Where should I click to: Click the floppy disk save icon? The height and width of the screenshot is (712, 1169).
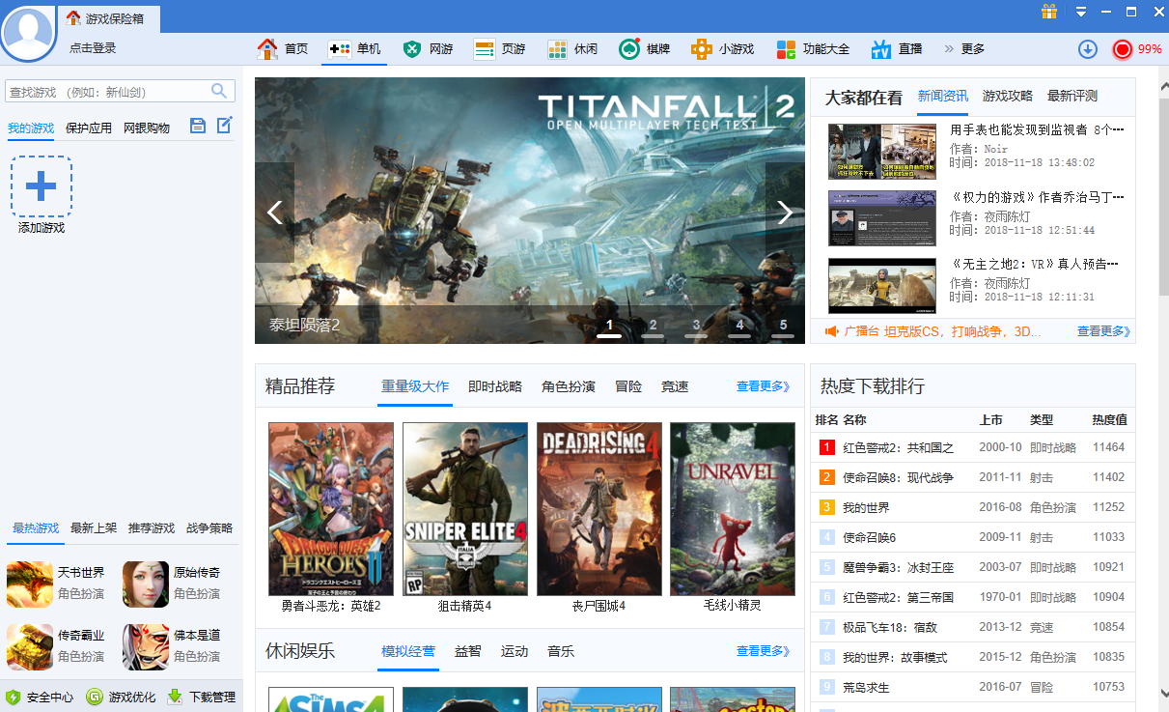[x=198, y=126]
